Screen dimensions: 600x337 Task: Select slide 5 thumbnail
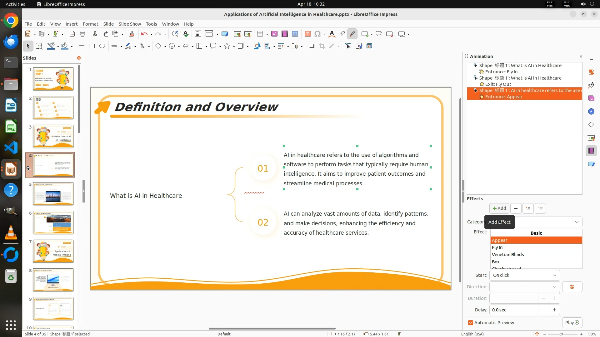53,194
